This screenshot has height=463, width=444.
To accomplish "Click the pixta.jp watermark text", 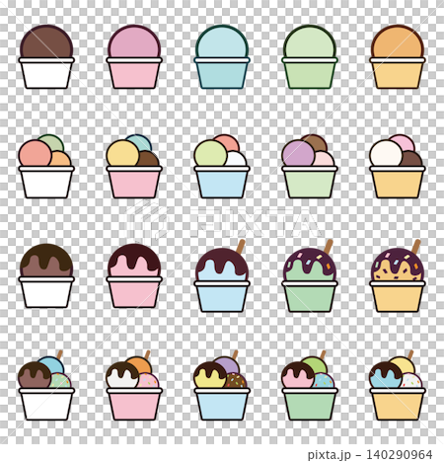I will (x=329, y=455).
